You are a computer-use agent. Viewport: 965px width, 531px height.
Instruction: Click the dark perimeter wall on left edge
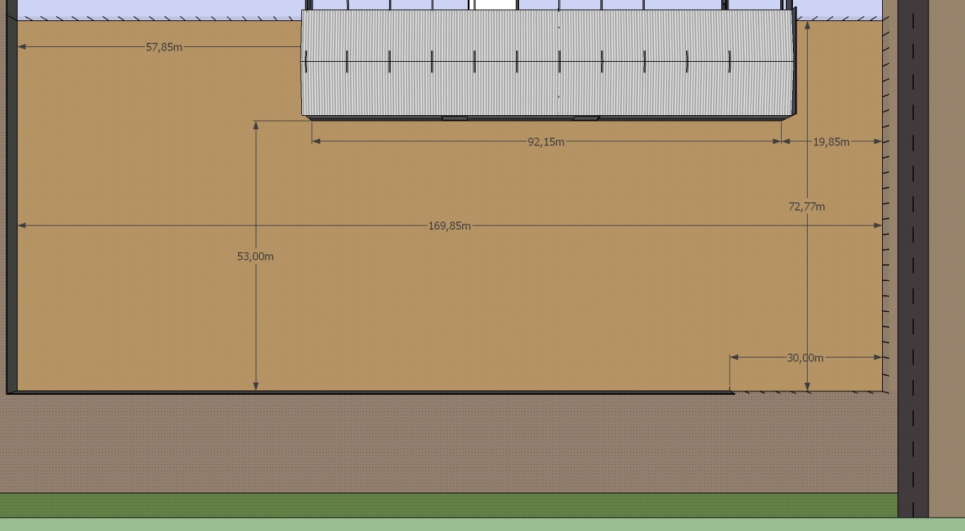11,195
